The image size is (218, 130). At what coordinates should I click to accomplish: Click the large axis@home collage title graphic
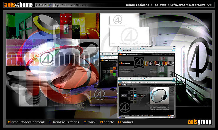(53, 59)
